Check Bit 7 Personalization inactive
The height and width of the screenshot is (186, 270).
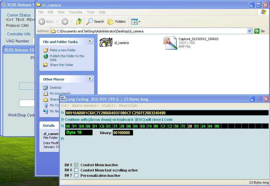coord(76,175)
